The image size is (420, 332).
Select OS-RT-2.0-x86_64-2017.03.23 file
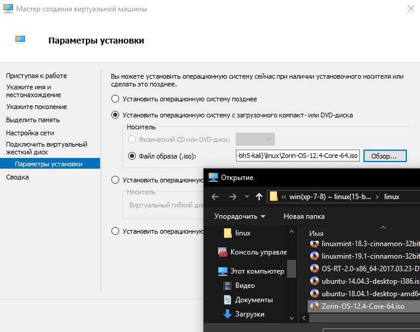(365, 268)
